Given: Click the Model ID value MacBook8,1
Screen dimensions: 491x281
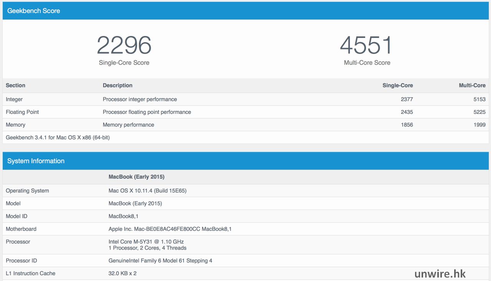Looking at the screenshot, I should [x=124, y=216].
